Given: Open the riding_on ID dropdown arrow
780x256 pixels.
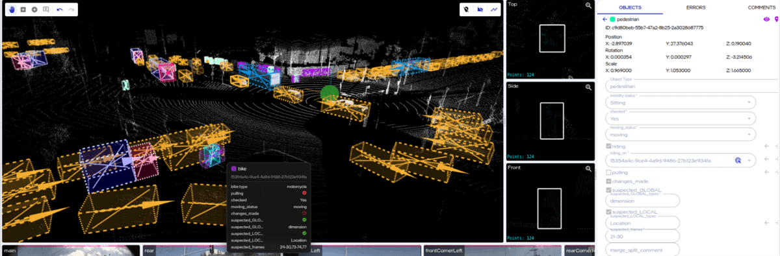Looking at the screenshot, I should 749,159.
